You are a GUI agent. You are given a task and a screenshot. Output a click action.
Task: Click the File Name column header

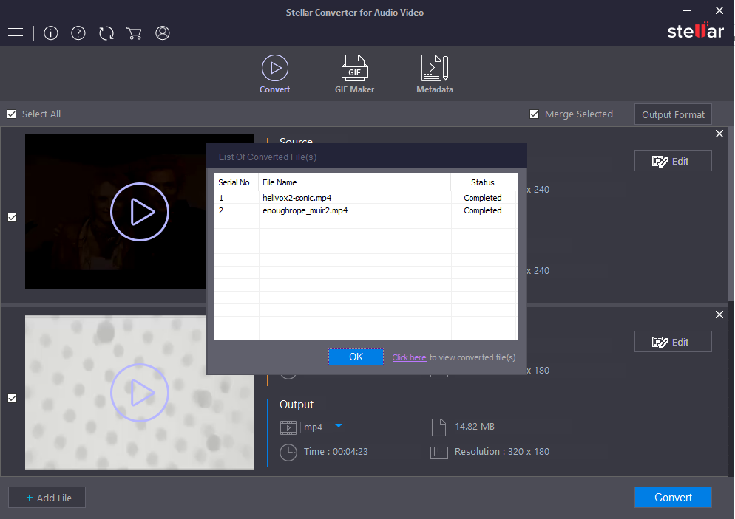click(354, 182)
